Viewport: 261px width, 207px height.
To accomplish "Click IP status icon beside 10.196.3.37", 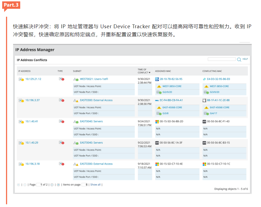I will pyautogui.click(x=21, y=101).
